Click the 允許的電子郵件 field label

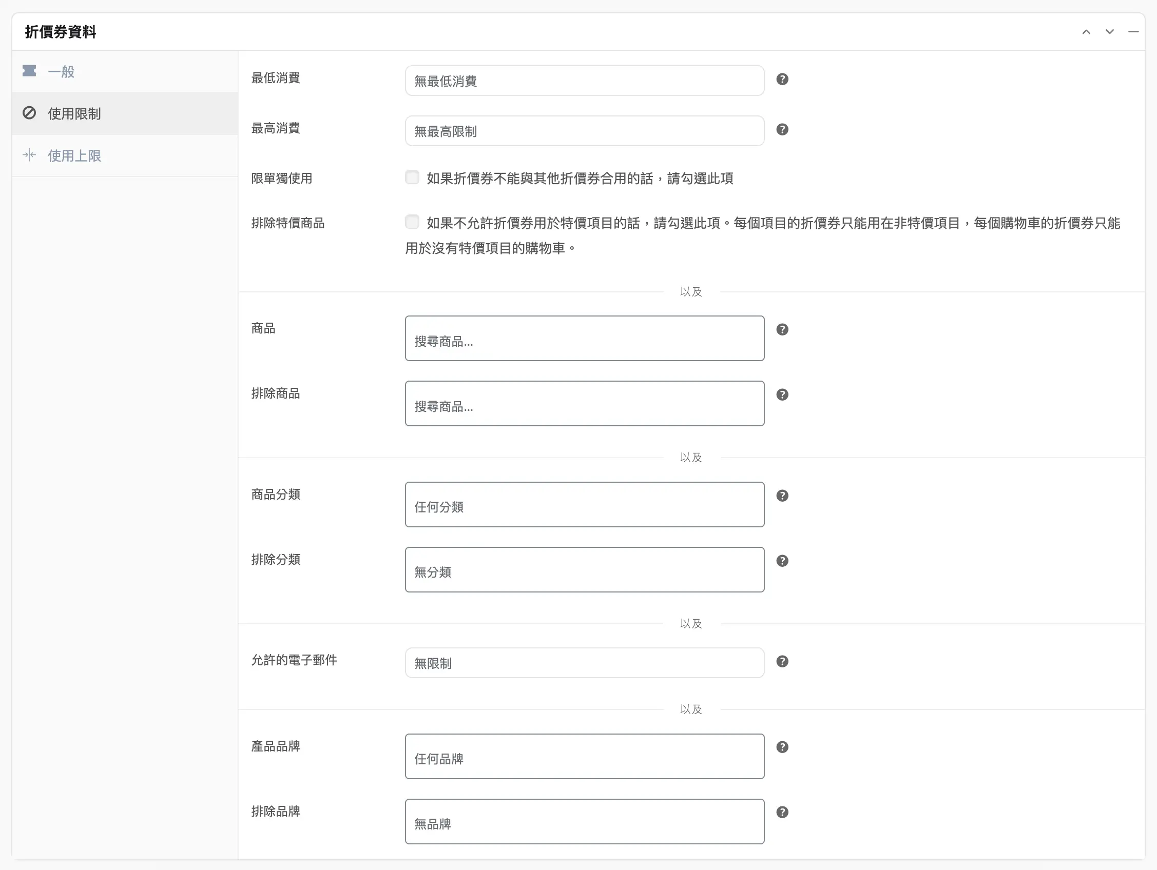(294, 660)
